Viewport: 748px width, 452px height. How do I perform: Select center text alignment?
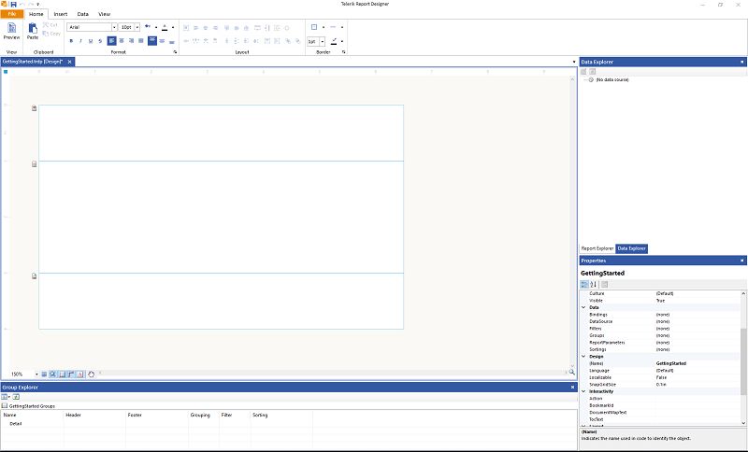pos(122,41)
